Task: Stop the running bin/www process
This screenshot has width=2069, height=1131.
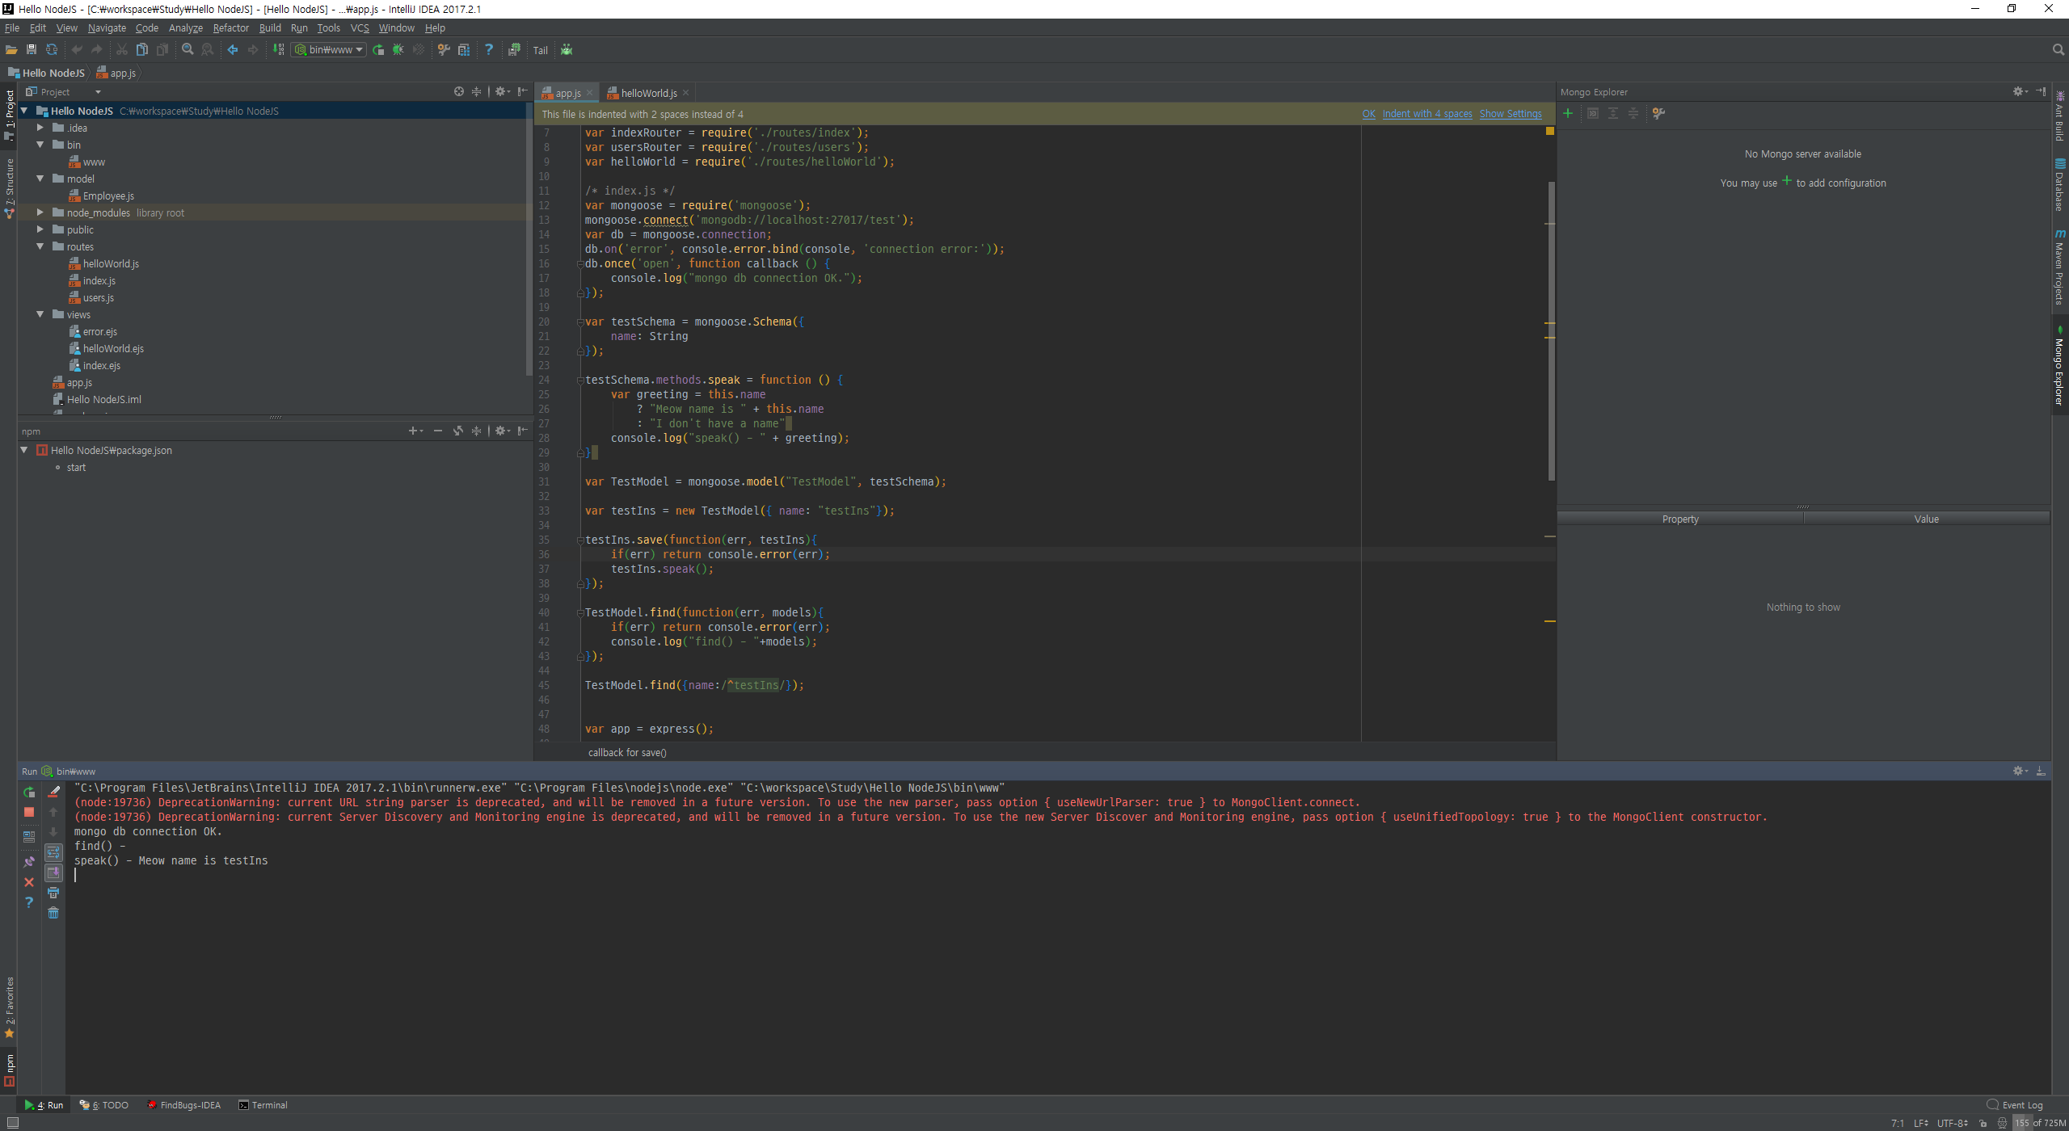Action: (x=29, y=812)
